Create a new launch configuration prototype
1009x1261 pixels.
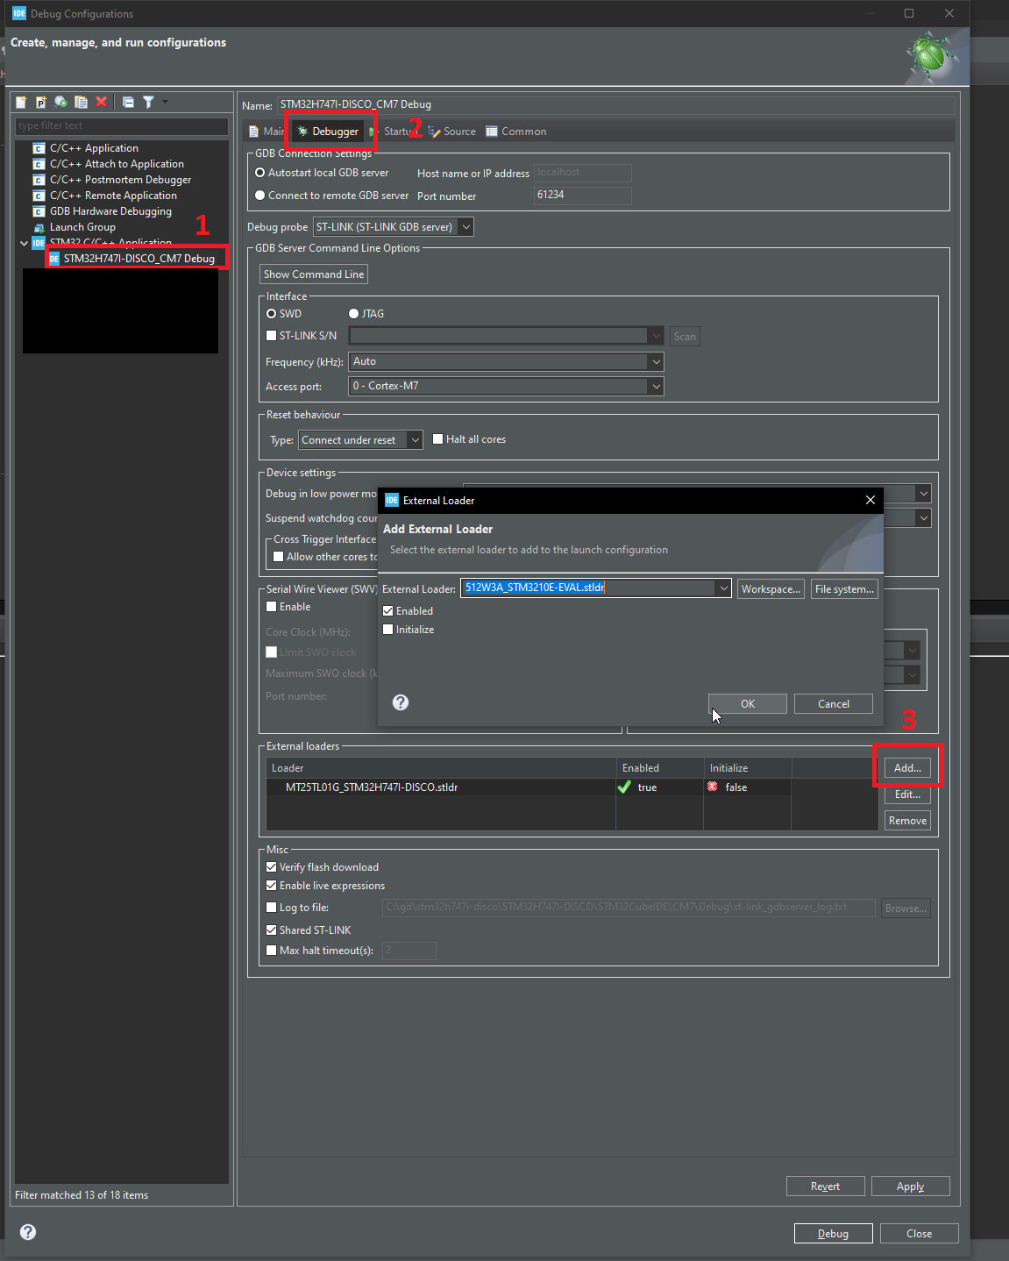point(41,102)
